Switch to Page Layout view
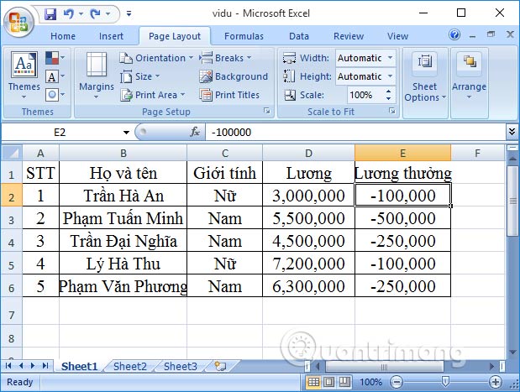The width and height of the screenshot is (520, 392). [x=329, y=382]
